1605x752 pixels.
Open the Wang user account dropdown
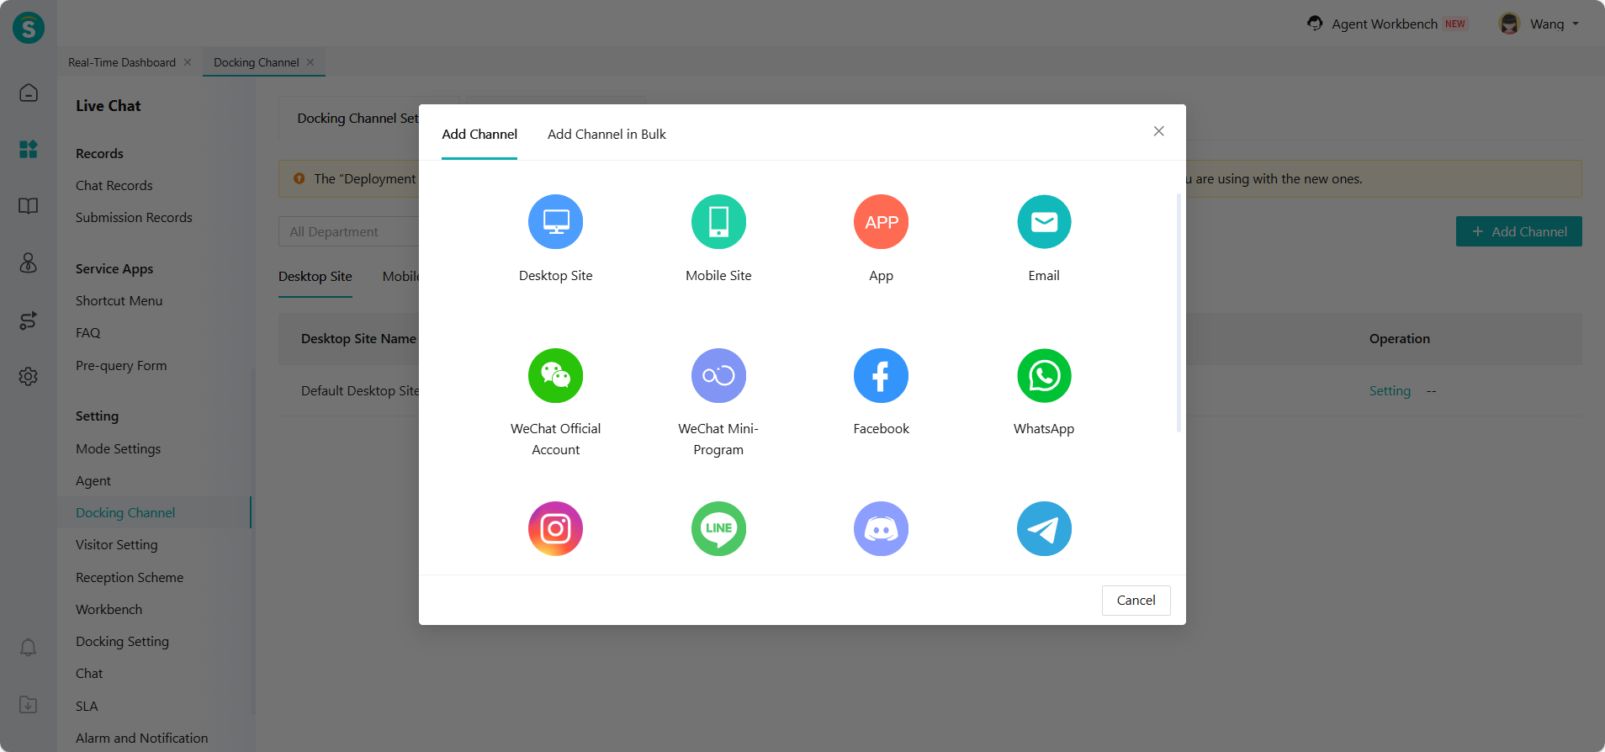click(x=1539, y=24)
